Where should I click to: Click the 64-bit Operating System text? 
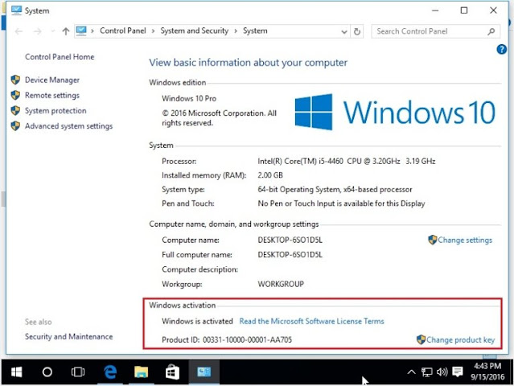335,190
